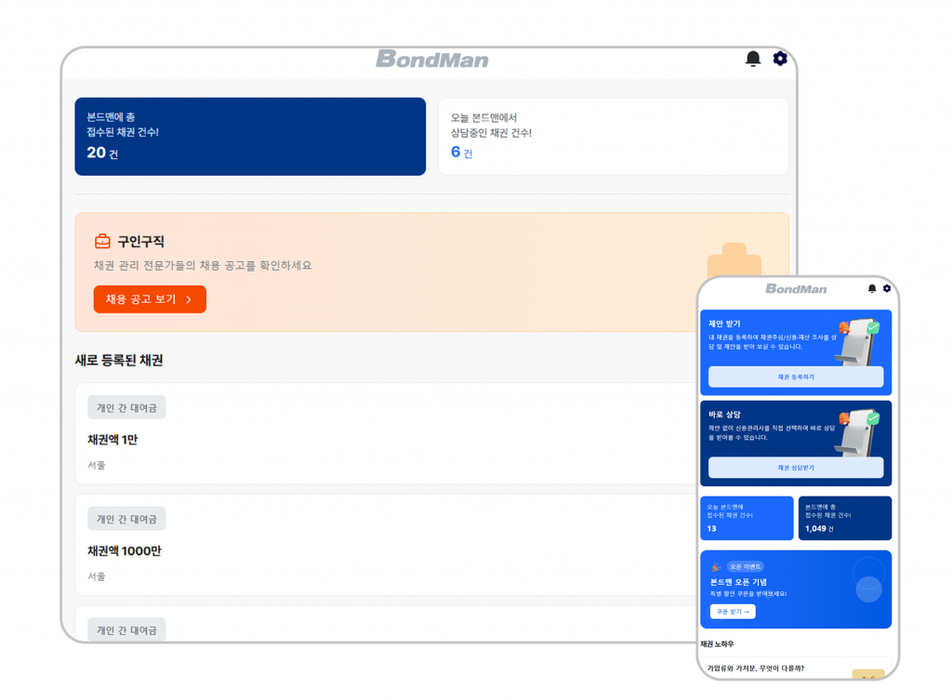This screenshot has width=952, height=700.
Task: Tap the phone illustration in 바로 상담 card
Action: click(859, 433)
